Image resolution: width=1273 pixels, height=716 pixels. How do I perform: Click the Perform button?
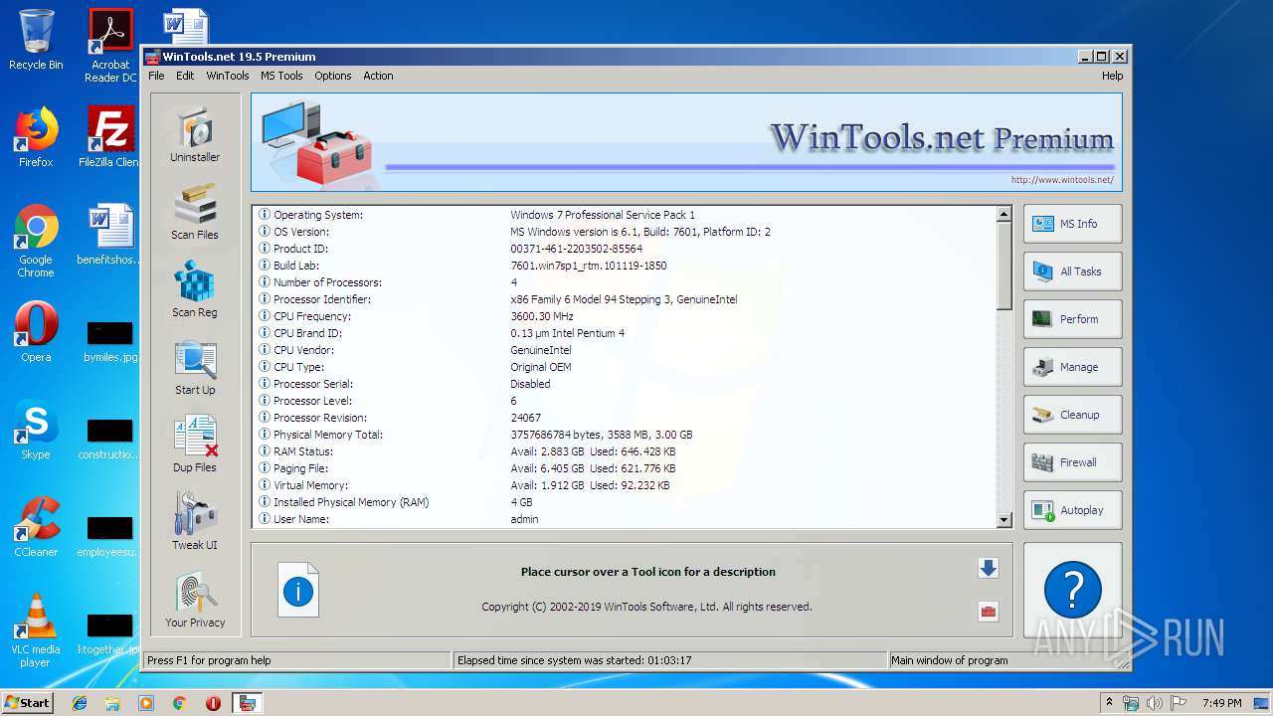coord(1073,319)
